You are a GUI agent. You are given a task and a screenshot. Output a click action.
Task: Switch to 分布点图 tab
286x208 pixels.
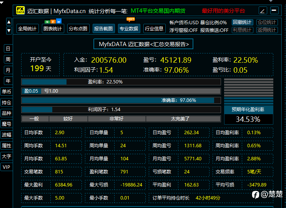(78, 29)
